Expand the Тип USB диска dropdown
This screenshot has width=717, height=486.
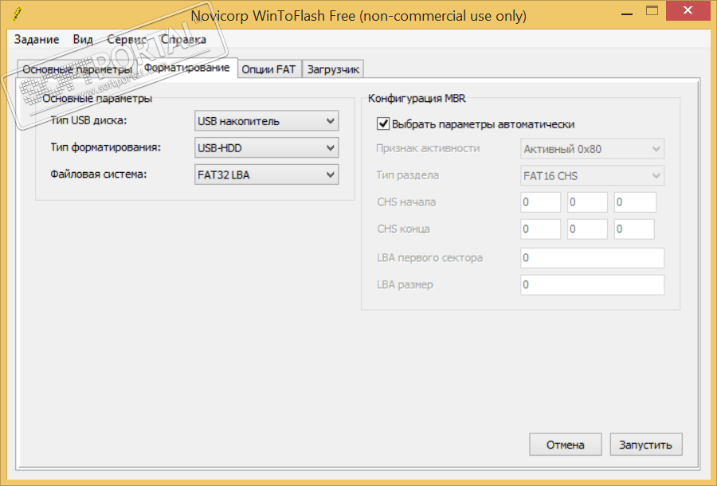(x=267, y=121)
